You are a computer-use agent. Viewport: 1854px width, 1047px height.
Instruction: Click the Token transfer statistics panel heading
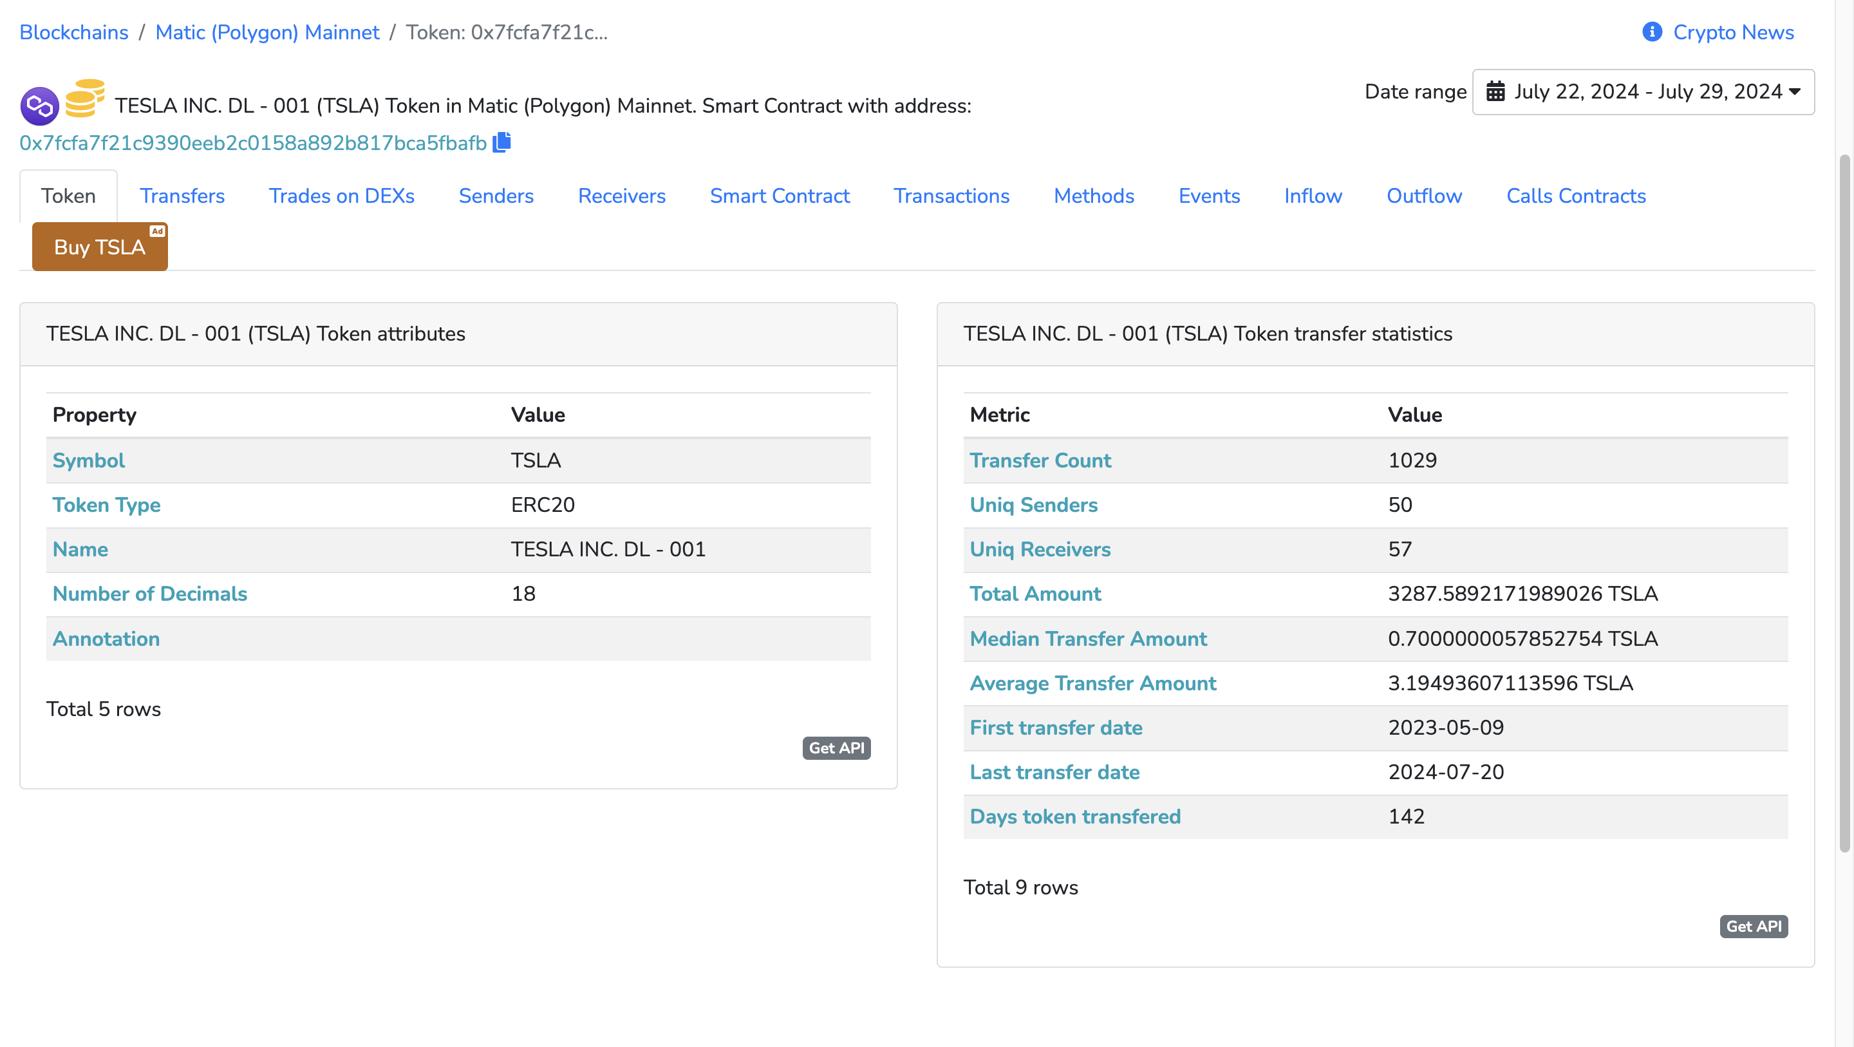coord(1208,334)
